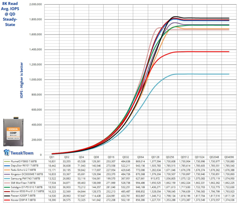This screenshot has width=238, height=218.
Task: Click the Kioxia QD128 value 1,227,731
Action: coord(155,200)
